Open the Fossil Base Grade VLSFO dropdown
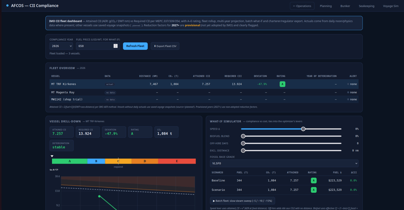The height and width of the screenshot is (210, 404). [x=284, y=163]
